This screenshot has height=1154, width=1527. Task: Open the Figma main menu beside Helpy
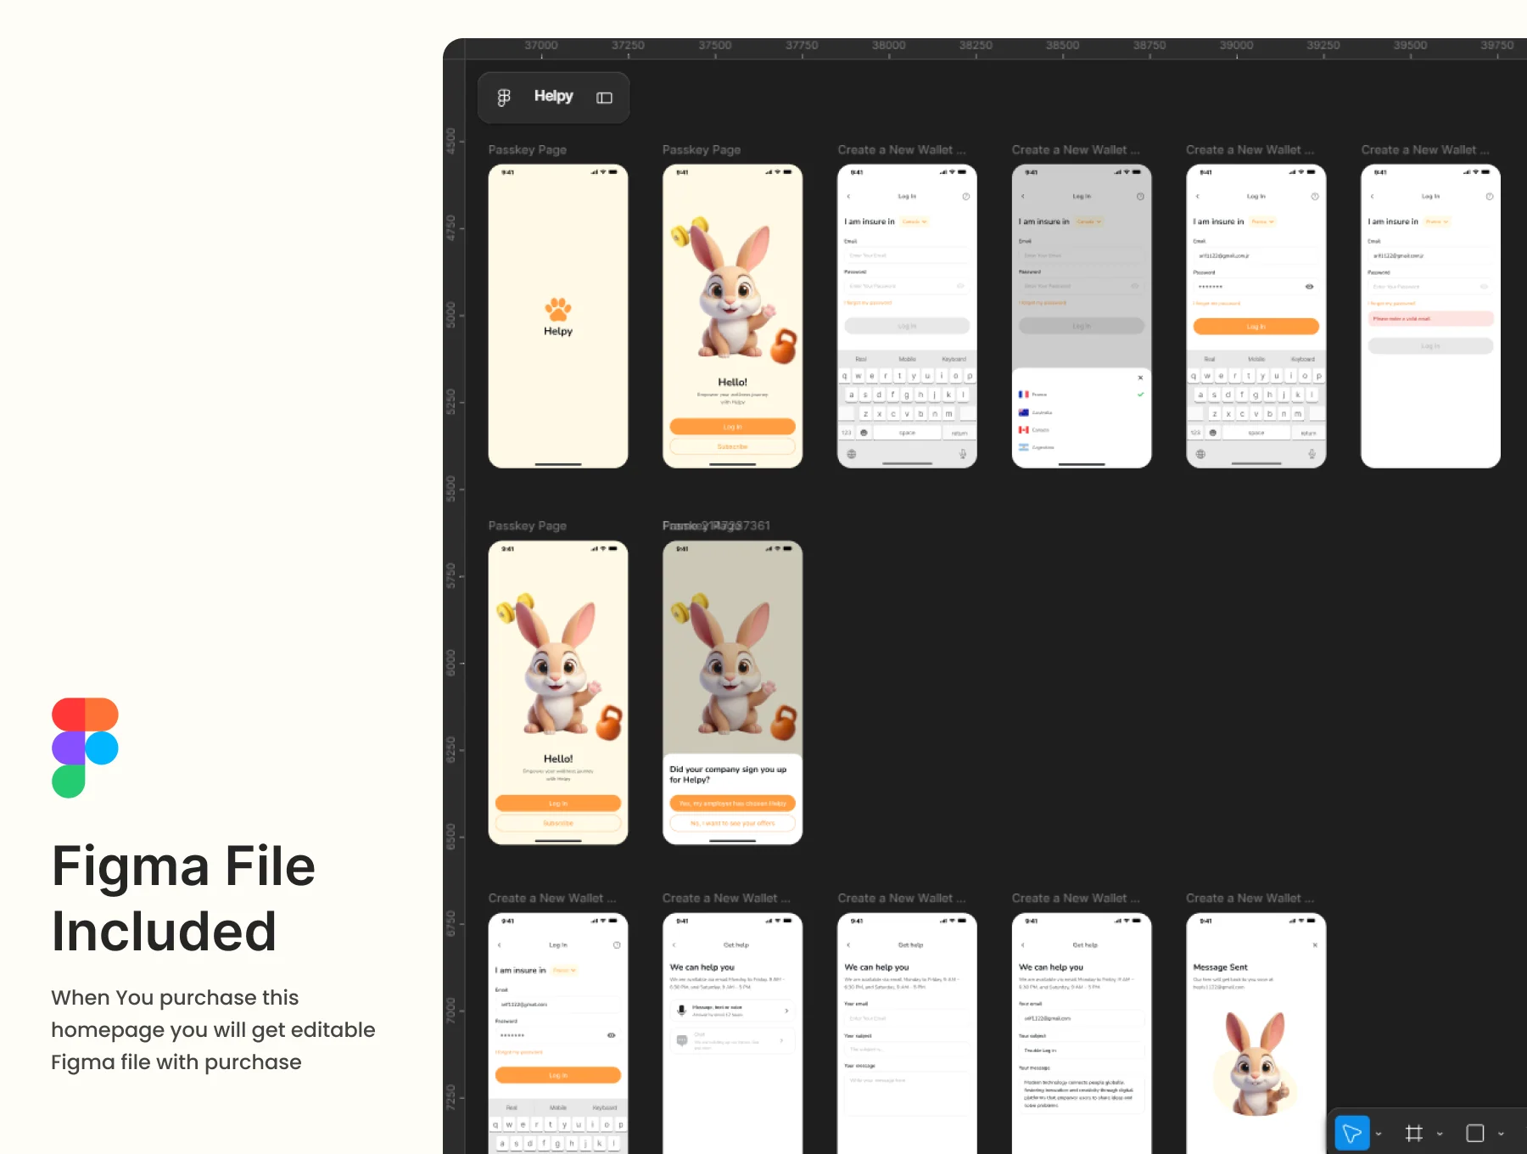coord(504,98)
